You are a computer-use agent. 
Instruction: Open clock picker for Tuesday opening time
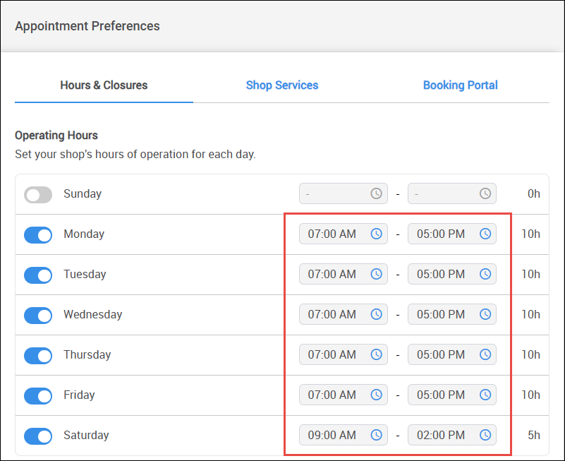[x=376, y=274]
